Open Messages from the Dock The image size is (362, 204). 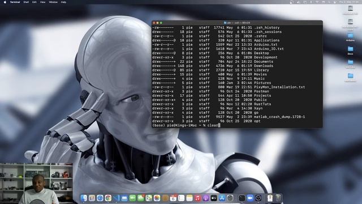[x=141, y=198]
